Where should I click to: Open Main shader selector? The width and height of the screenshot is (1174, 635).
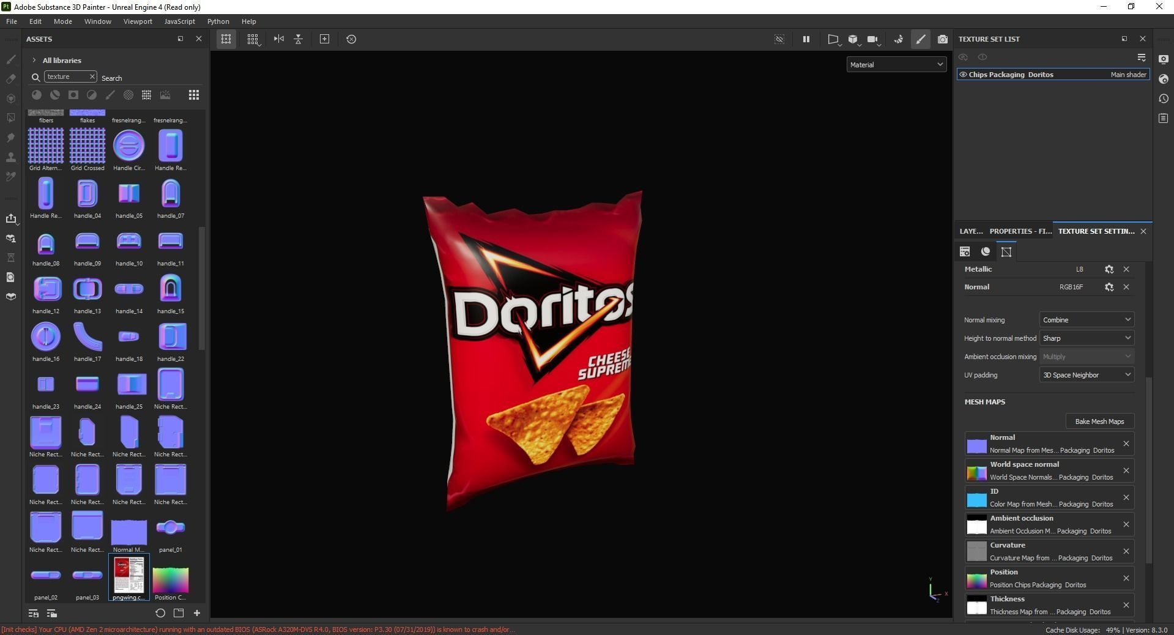(x=1128, y=75)
